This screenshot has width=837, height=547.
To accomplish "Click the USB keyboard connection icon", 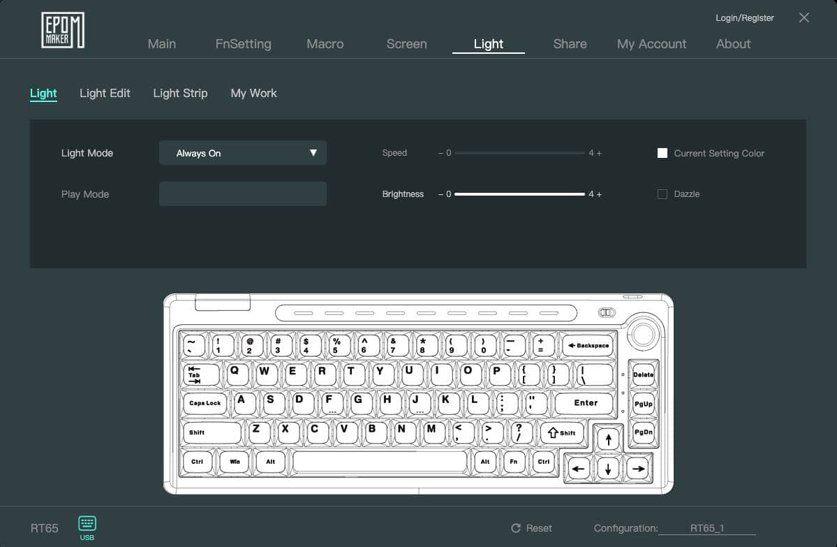I will pos(87,524).
